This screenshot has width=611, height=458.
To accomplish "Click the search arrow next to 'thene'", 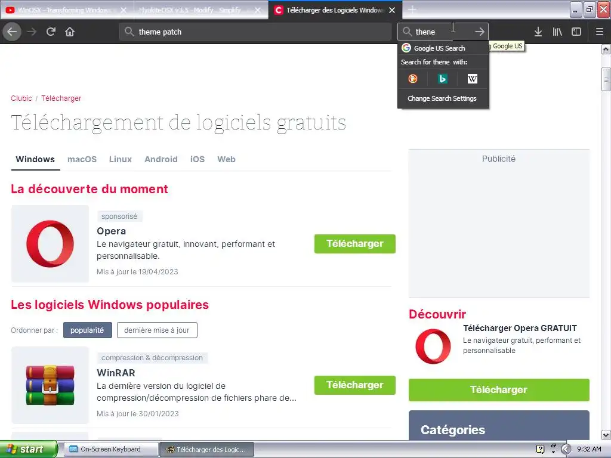I will pyautogui.click(x=480, y=32).
